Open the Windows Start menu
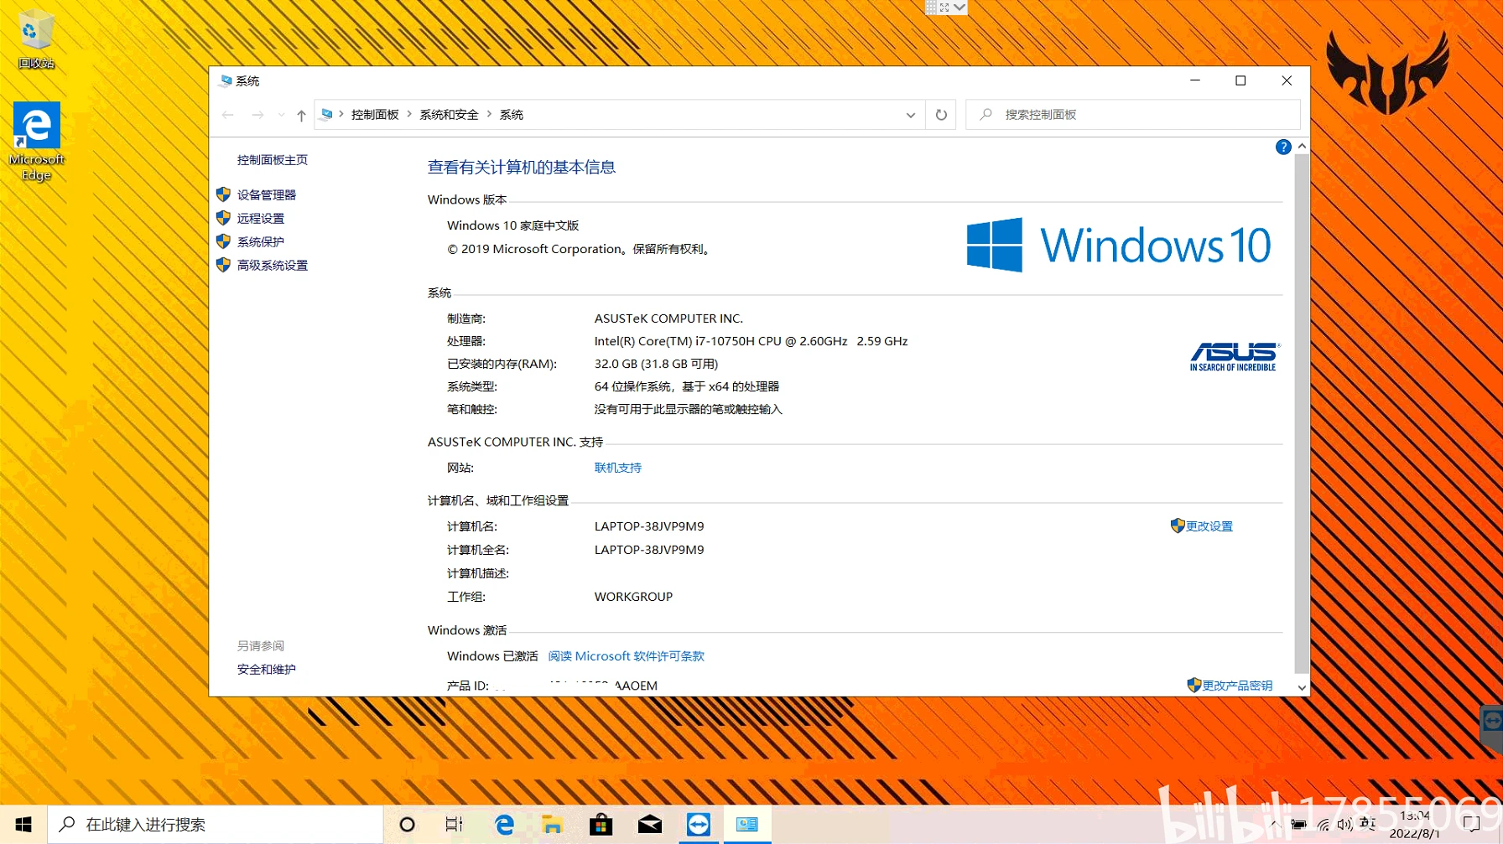Screen dimensions: 1503x844 pos(23,825)
